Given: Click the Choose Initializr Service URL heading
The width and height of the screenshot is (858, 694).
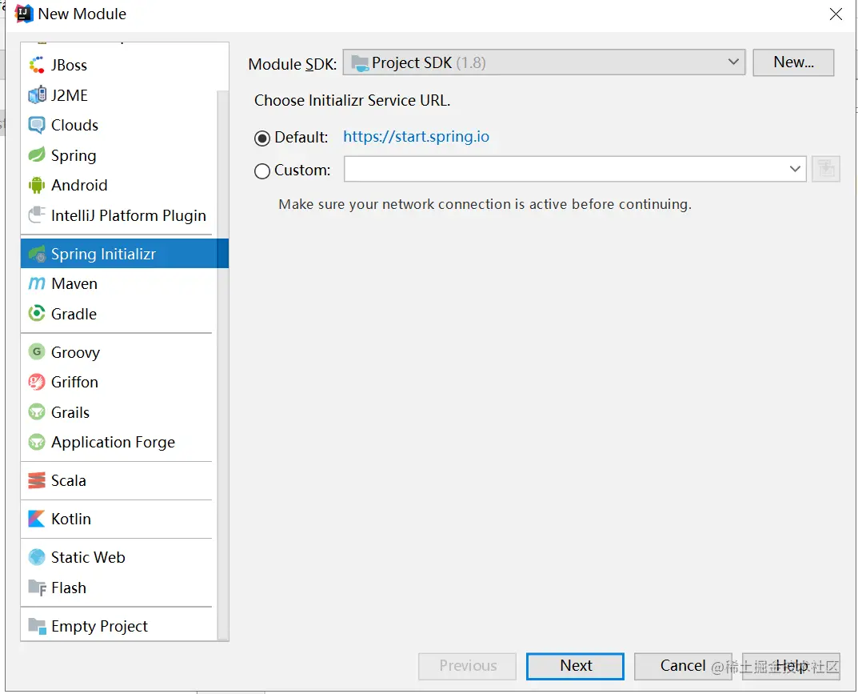Looking at the screenshot, I should [353, 101].
